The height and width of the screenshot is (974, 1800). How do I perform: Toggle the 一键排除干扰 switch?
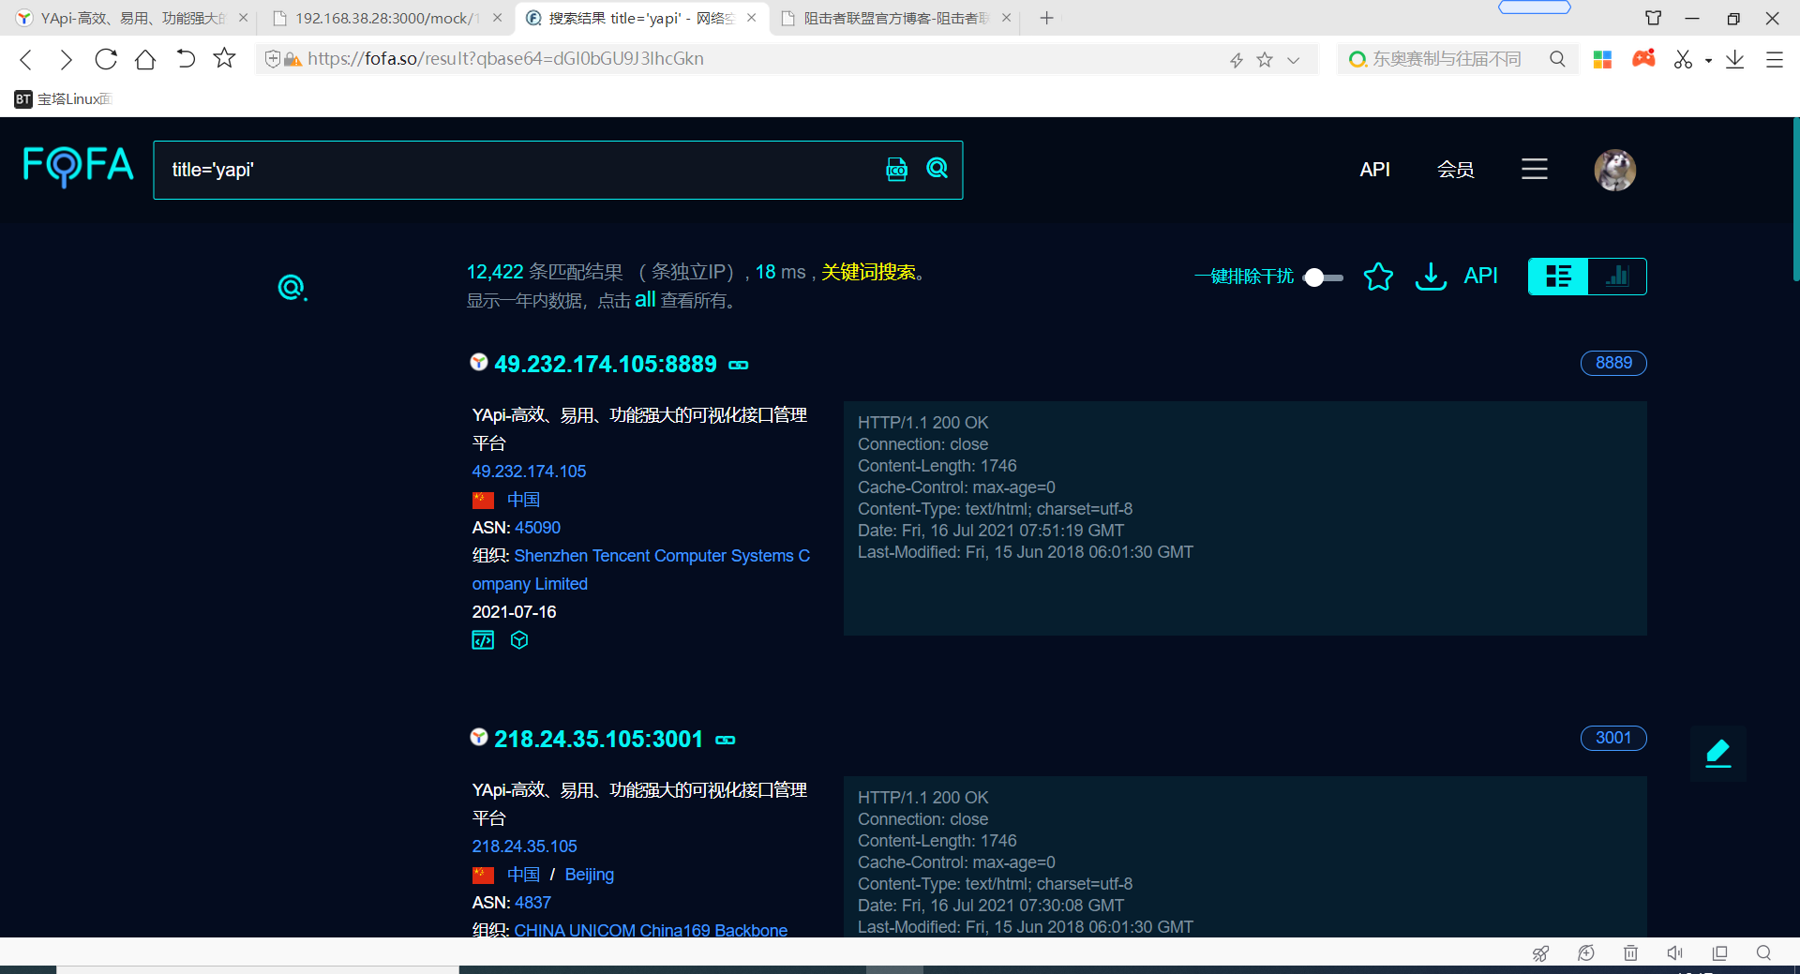pos(1323,277)
